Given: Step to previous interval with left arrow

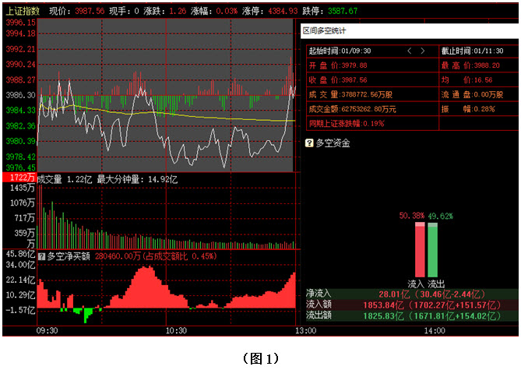Looking at the screenshot, I should [410, 51].
